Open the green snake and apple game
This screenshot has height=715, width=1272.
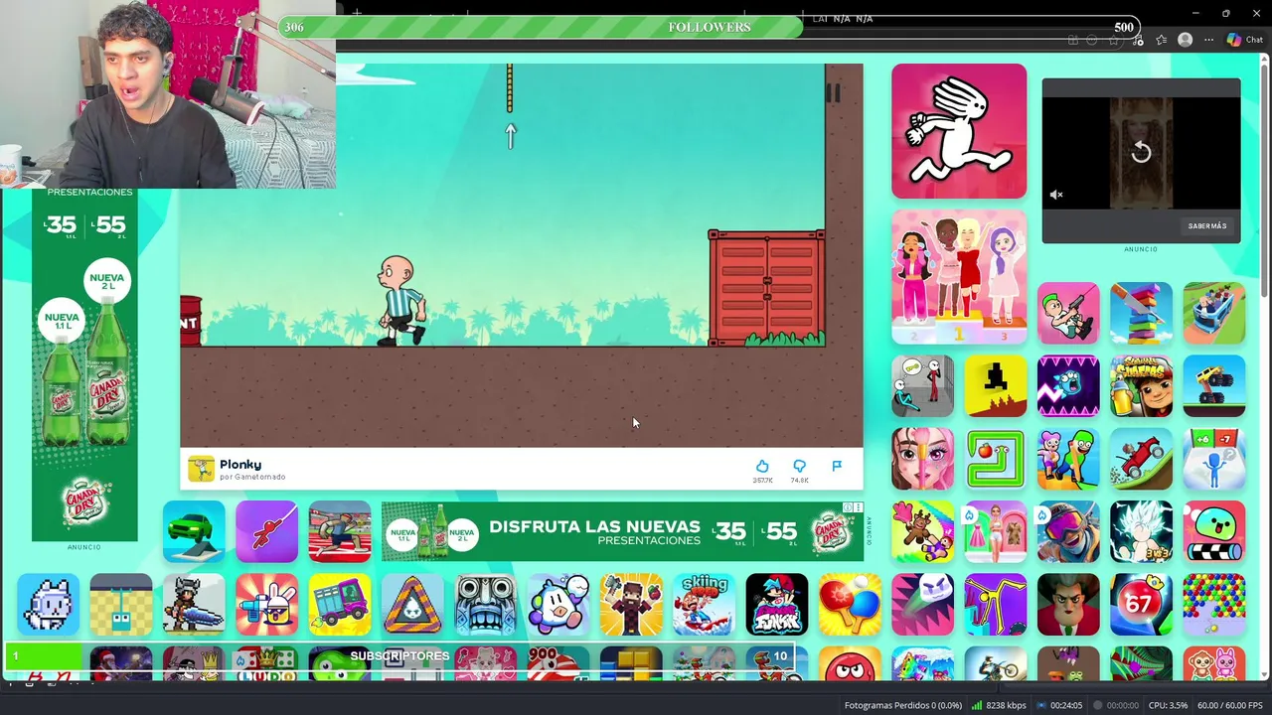(996, 459)
